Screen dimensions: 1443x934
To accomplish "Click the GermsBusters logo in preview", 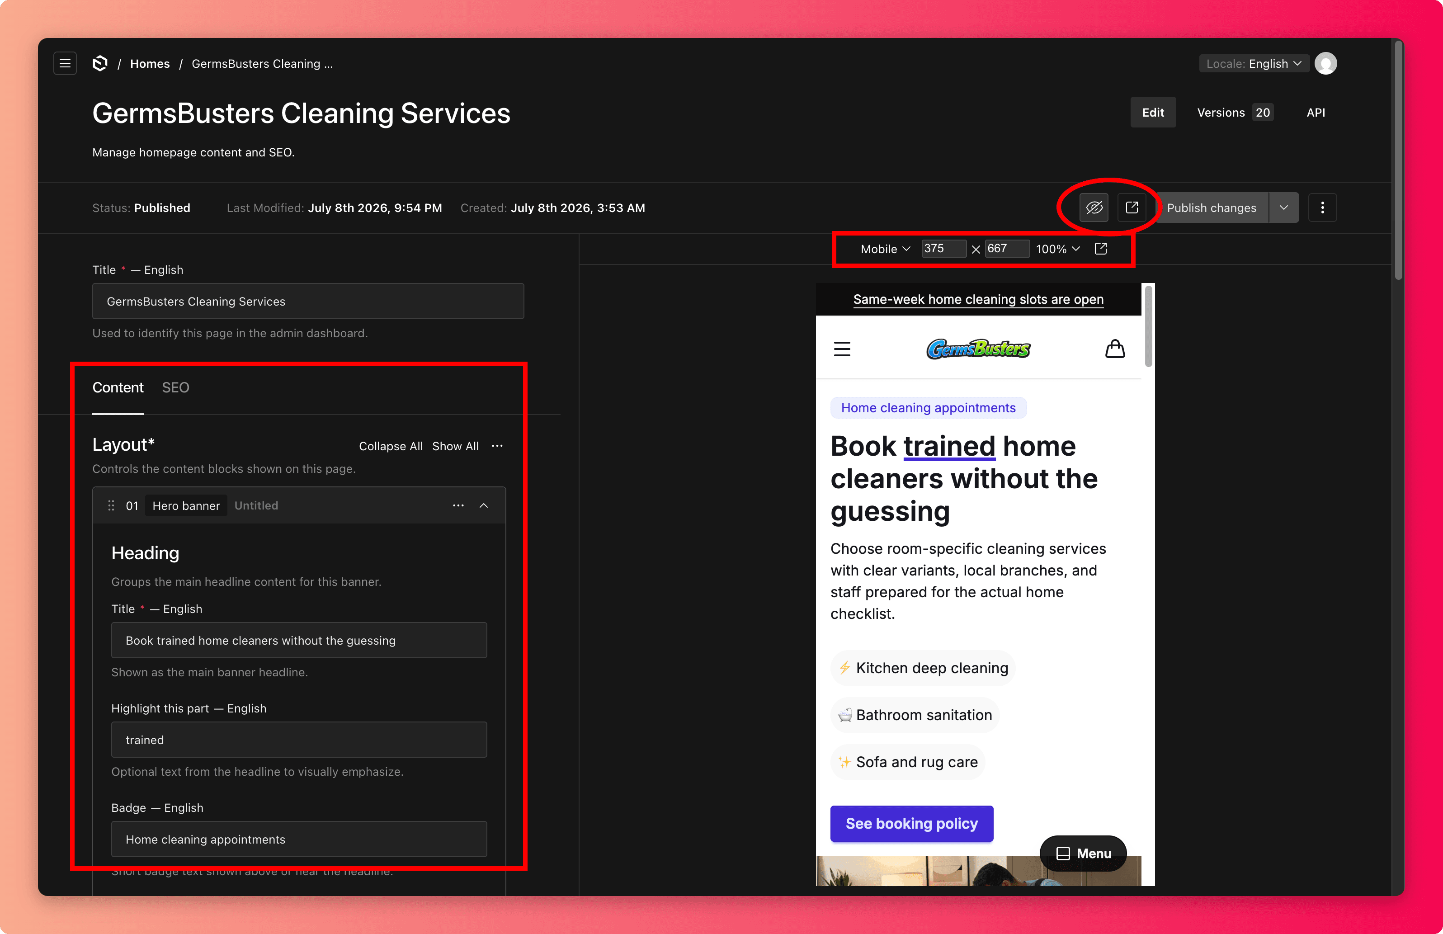I will click(978, 349).
